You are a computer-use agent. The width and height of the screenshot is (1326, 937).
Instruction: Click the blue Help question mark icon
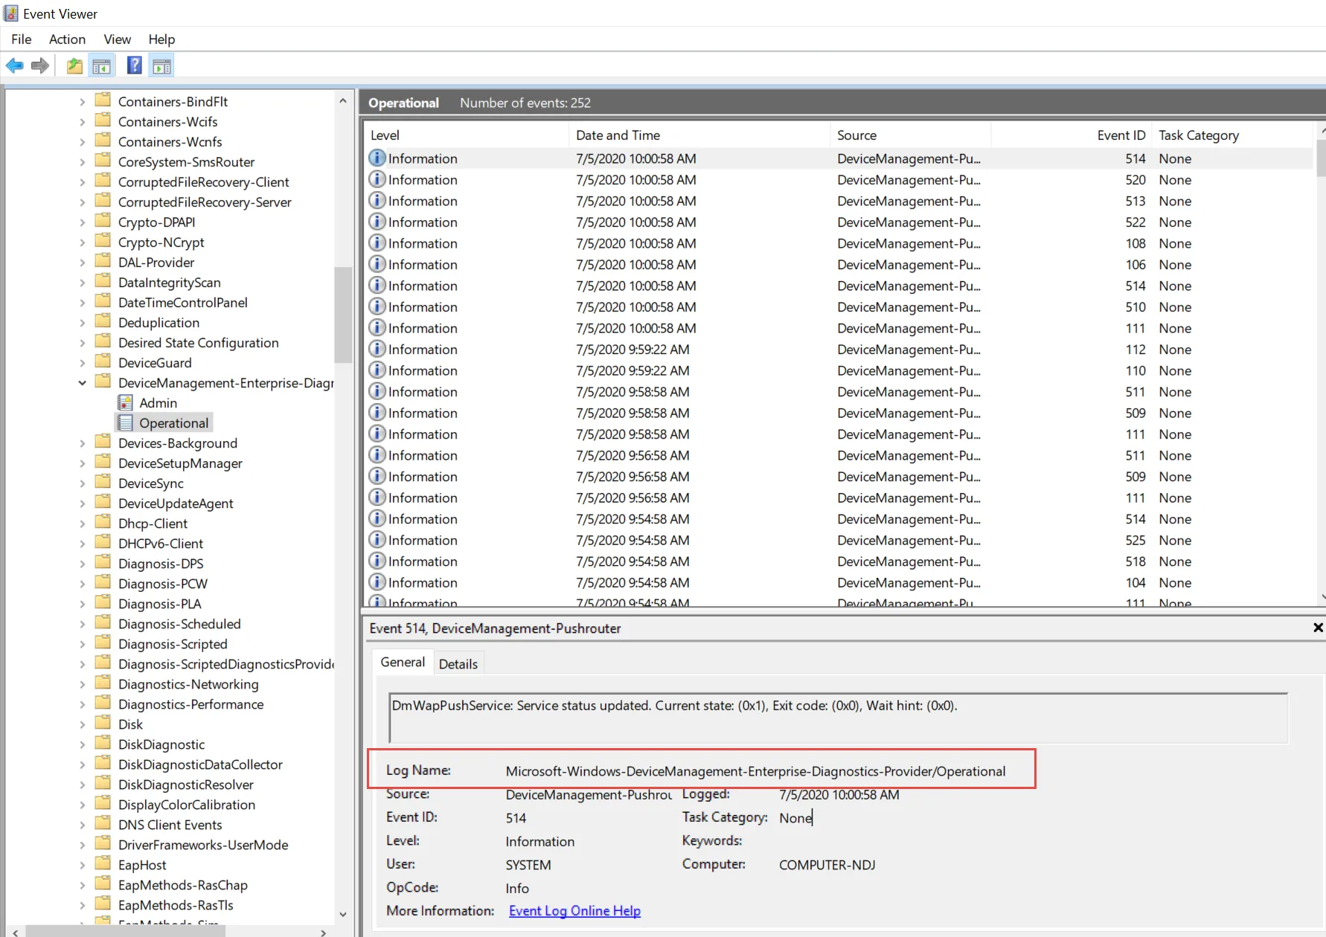(134, 66)
